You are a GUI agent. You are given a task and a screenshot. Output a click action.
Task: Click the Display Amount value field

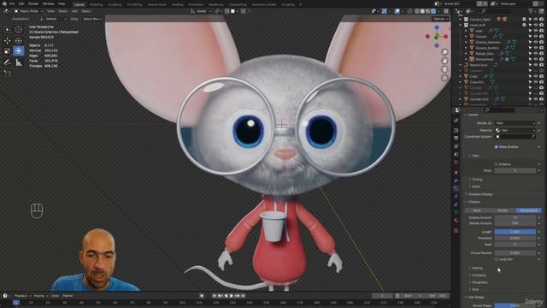click(x=515, y=217)
